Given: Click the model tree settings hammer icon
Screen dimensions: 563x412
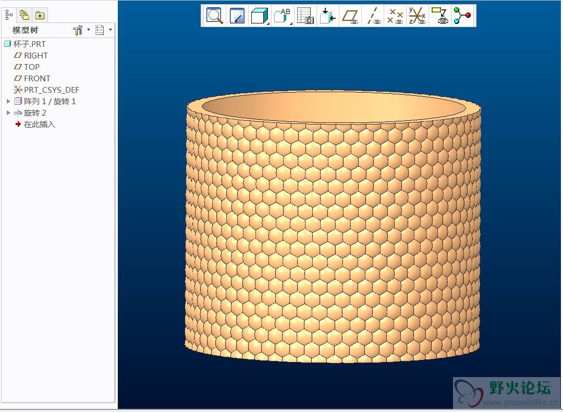Looking at the screenshot, I should [78, 30].
